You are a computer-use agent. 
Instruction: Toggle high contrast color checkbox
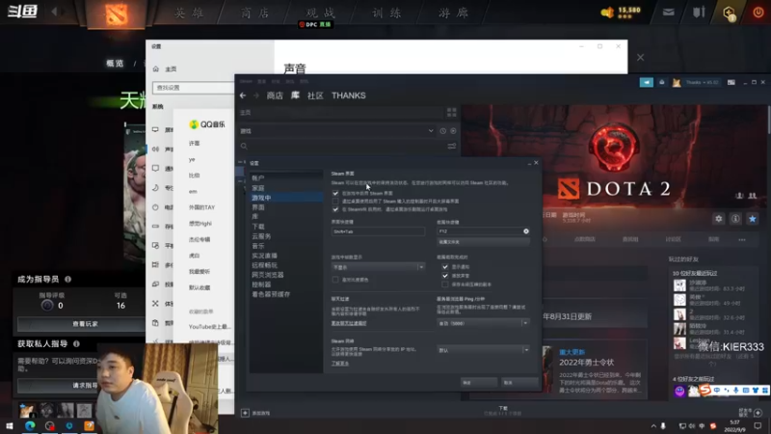(x=335, y=280)
